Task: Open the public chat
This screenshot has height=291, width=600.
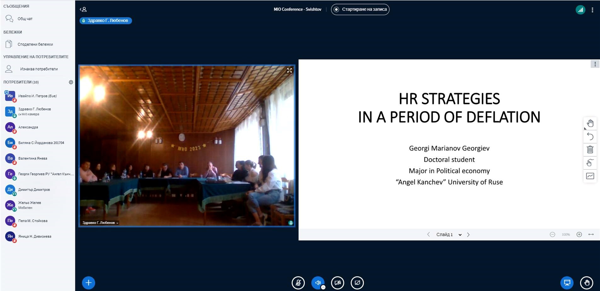Action: coord(25,19)
